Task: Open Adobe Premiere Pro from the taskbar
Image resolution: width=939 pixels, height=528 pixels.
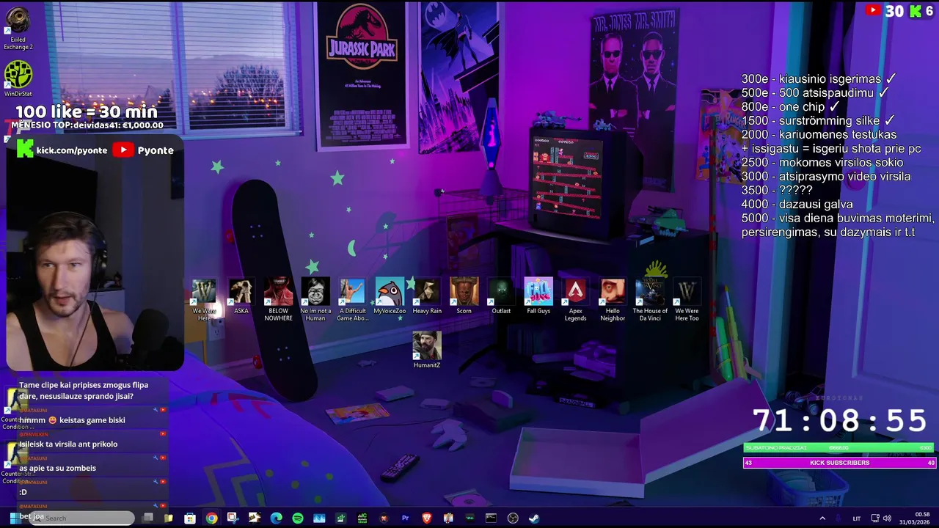Action: coord(405,518)
